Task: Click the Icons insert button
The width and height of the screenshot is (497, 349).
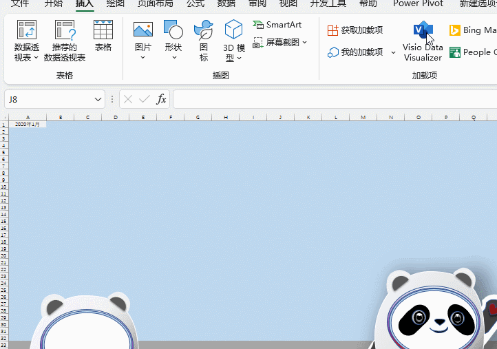Action: (x=204, y=30)
